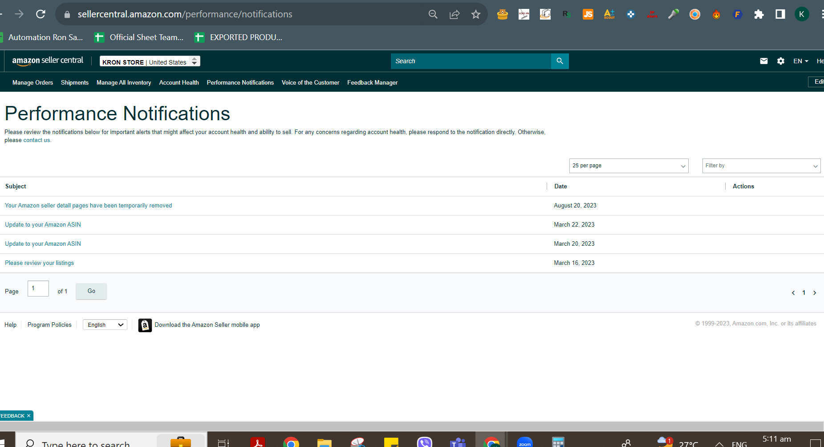The height and width of the screenshot is (447, 824).
Task: Focus the Seller Central search field
Action: [x=471, y=61]
